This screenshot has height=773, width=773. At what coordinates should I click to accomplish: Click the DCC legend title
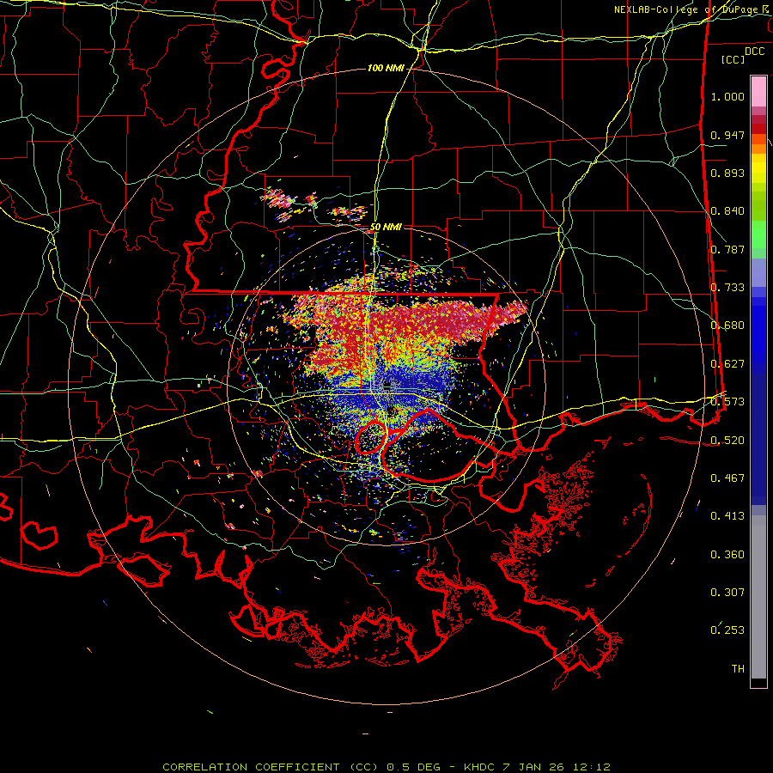tap(754, 52)
